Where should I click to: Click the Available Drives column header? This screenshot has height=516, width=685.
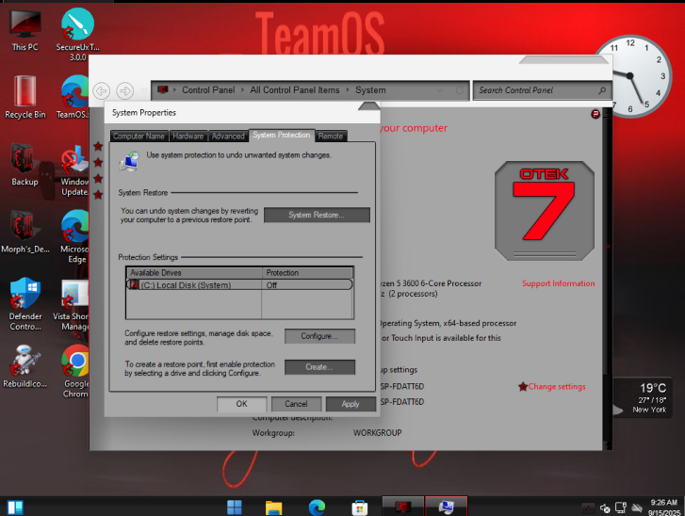194,273
